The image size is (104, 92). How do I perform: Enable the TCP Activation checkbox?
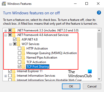19,62
